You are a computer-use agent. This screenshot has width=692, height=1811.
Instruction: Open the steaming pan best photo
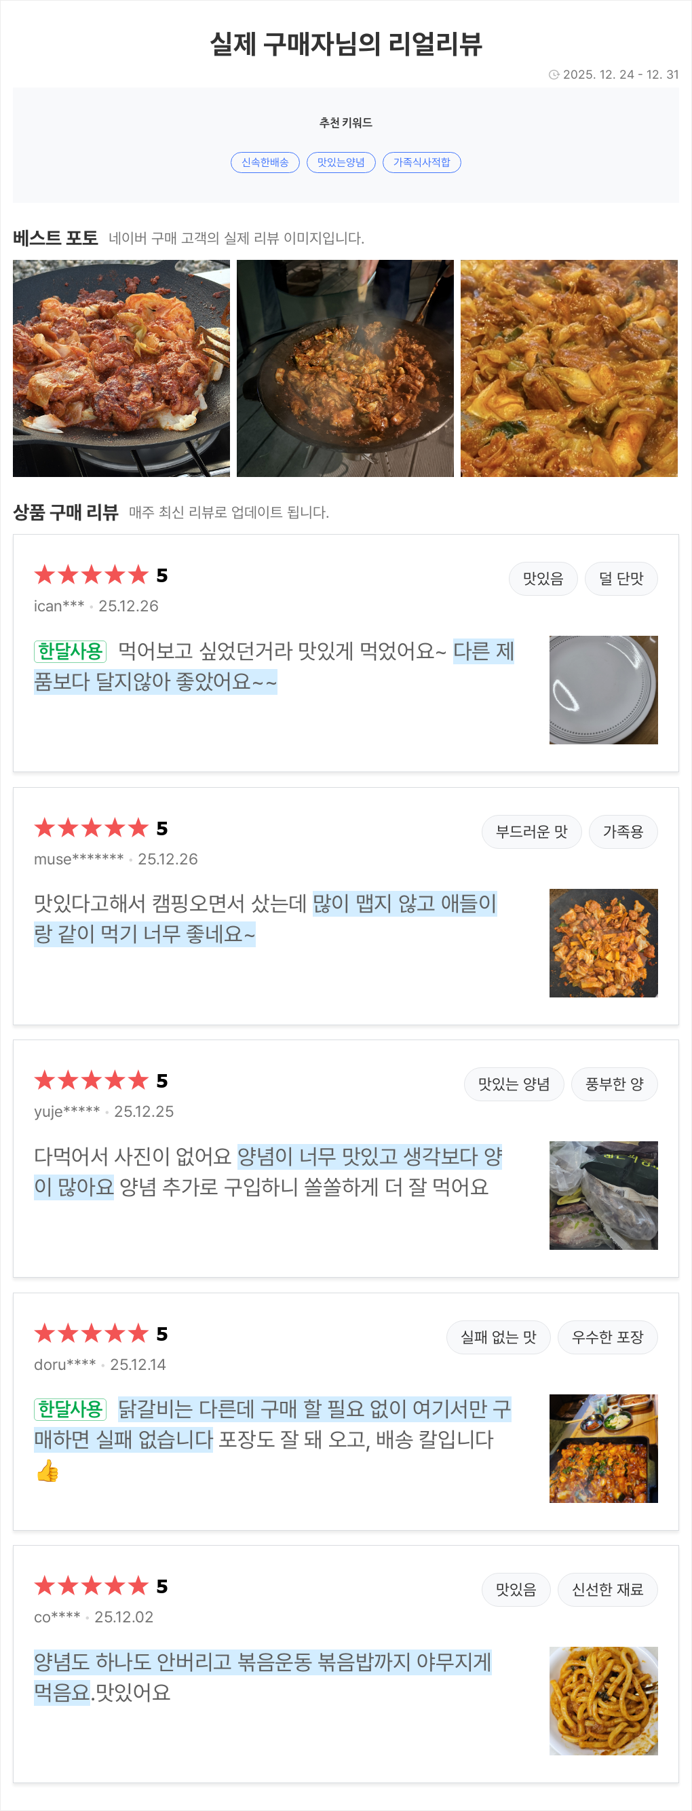(345, 368)
